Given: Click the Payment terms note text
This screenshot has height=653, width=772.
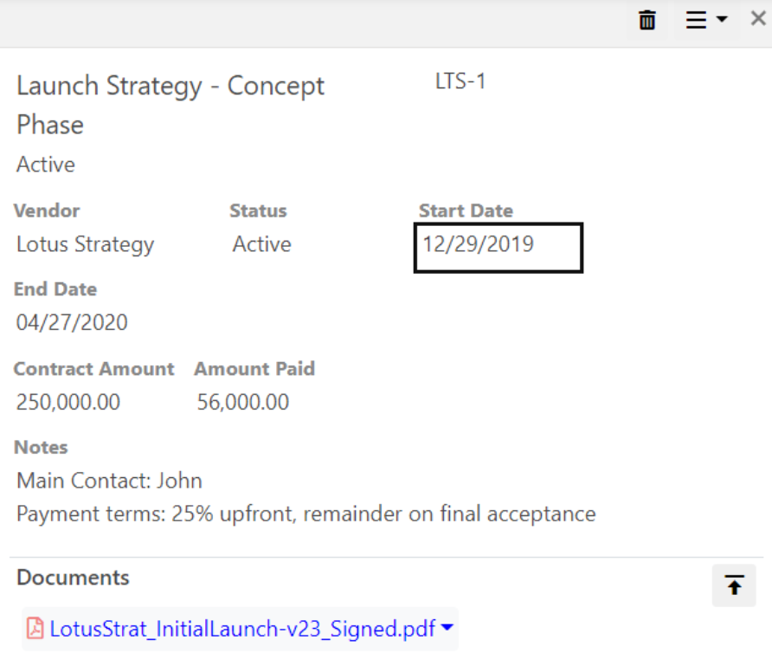Looking at the screenshot, I should click(x=306, y=514).
